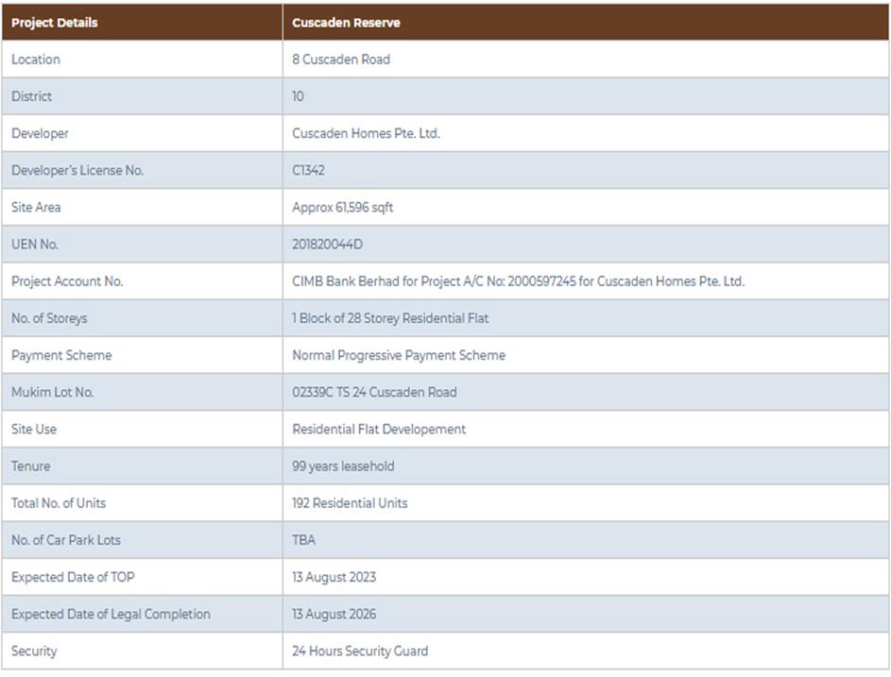The height and width of the screenshot is (677, 891).
Task: Select the Expected Date of TOP value
Action: tap(334, 577)
